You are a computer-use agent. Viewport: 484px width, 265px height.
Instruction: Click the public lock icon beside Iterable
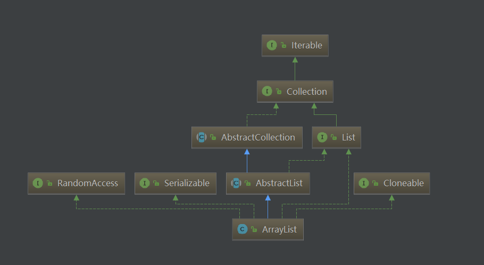[x=283, y=45]
